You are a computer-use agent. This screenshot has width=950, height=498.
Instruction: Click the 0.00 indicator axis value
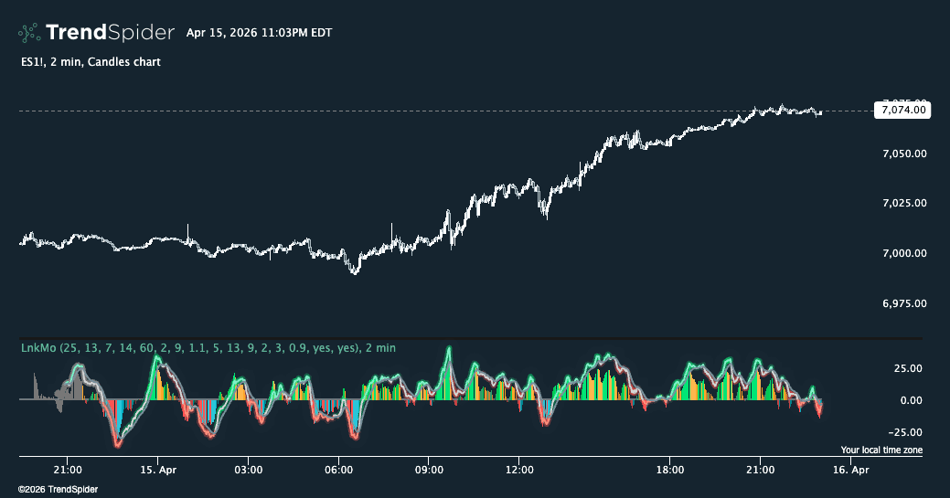pyautogui.click(x=912, y=400)
